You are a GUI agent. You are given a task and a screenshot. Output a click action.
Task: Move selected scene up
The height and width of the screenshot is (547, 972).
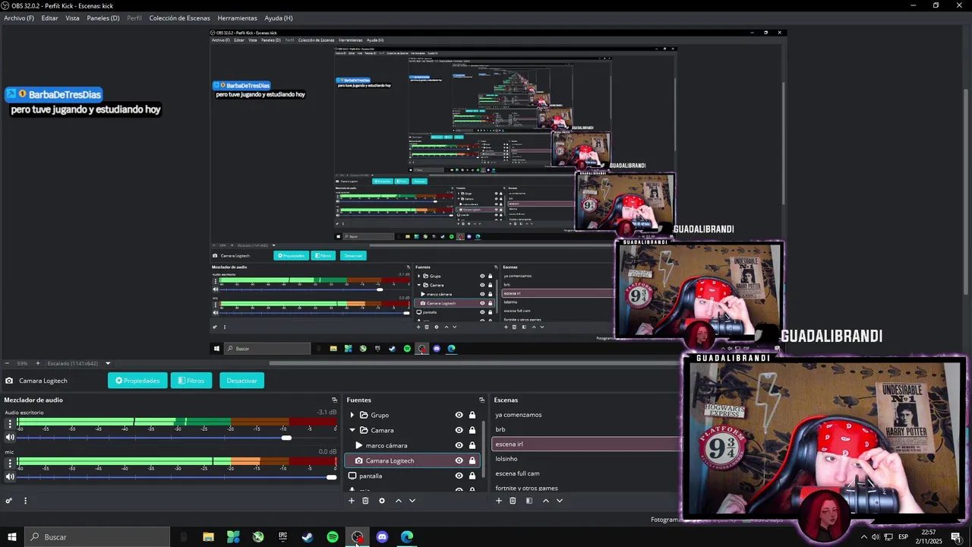tap(546, 501)
